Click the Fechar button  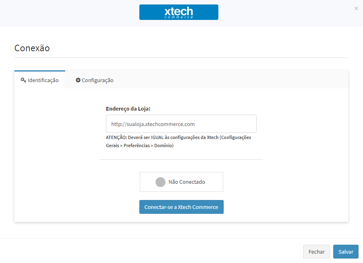pos(317,252)
